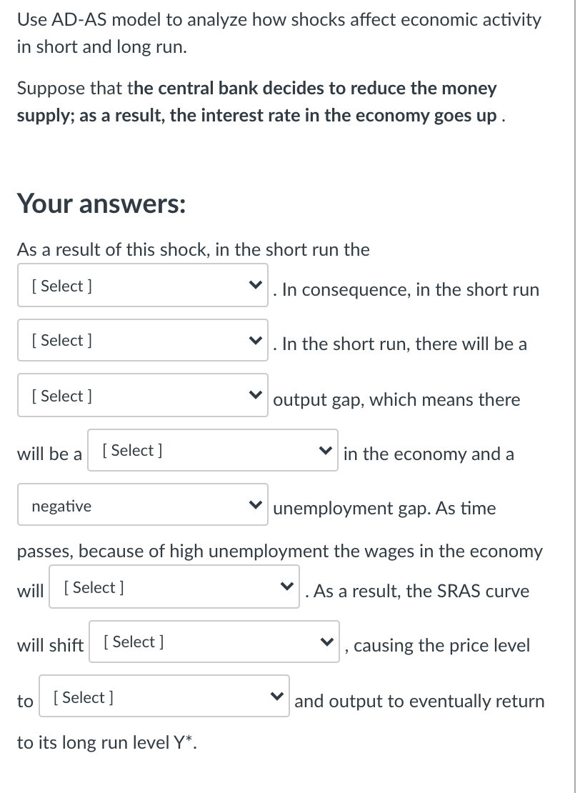The width and height of the screenshot is (580, 793).
Task: Open the price level dropdown after "to"
Action: click(x=164, y=697)
